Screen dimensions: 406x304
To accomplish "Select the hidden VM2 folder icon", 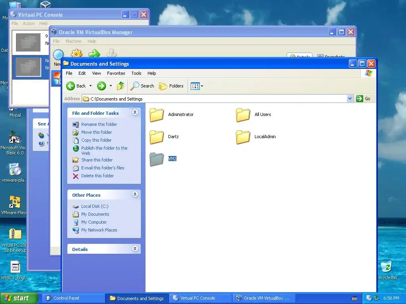I will pyautogui.click(x=157, y=159).
